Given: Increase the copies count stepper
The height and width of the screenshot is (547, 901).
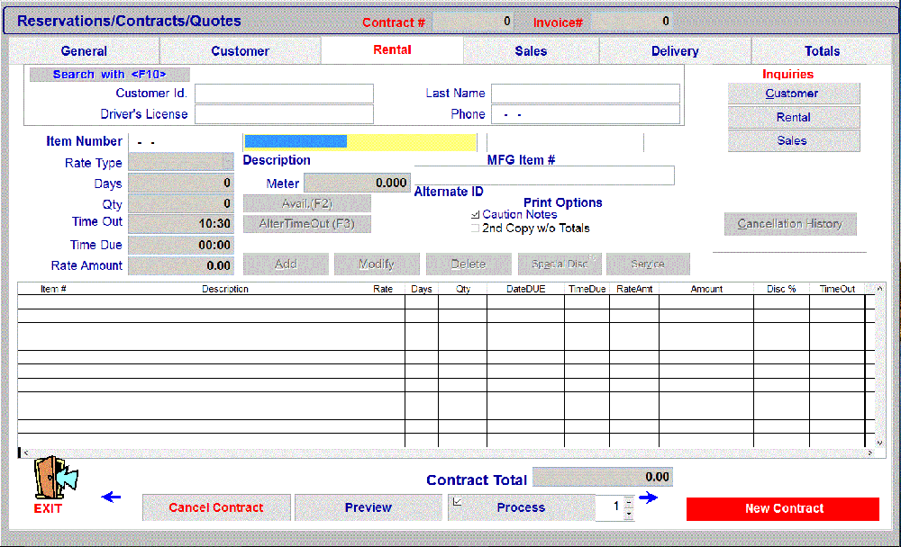Looking at the screenshot, I should [629, 502].
